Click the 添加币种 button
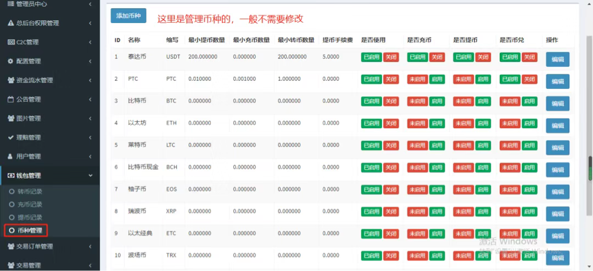Image resolution: width=593 pixels, height=271 pixels. (x=129, y=16)
